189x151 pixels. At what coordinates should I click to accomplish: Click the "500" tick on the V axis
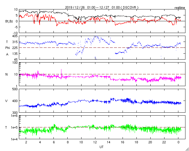click(15, 89)
